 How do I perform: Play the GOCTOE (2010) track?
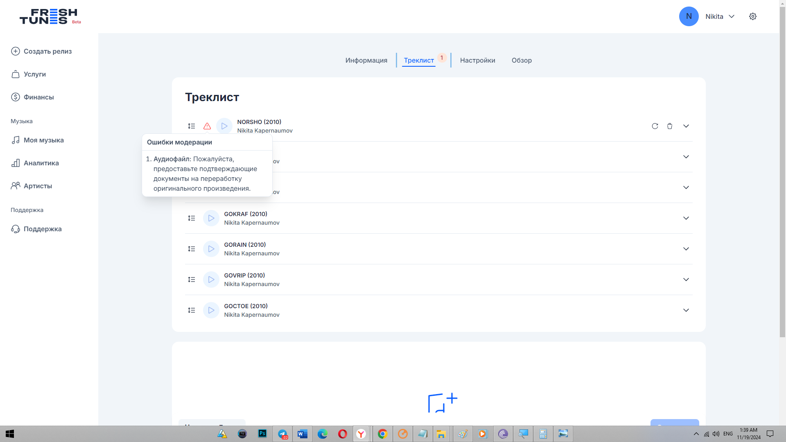pyautogui.click(x=211, y=310)
